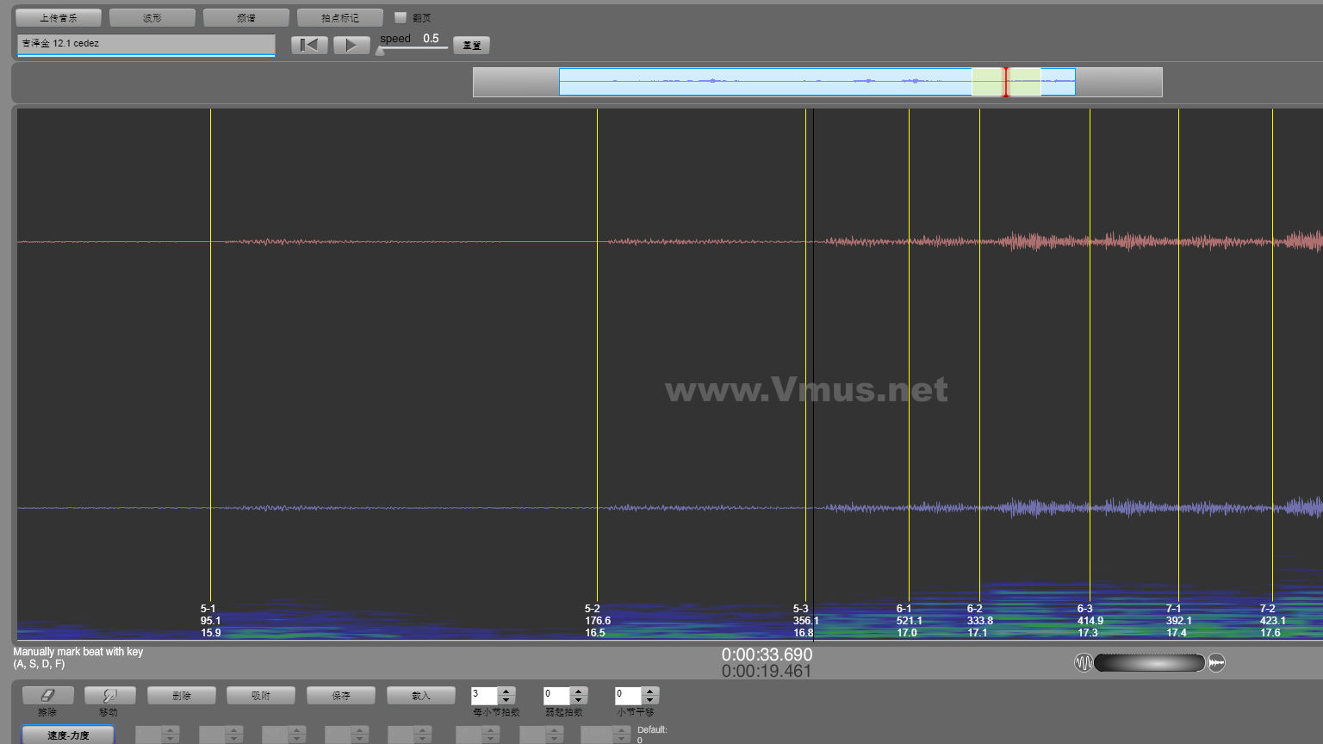Click the waveform zoom gradient slider

(1149, 662)
